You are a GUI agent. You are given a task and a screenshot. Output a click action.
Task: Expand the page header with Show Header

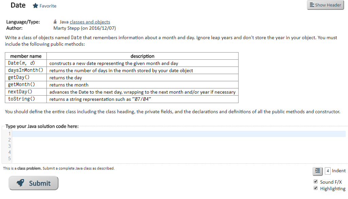pos(325,5)
